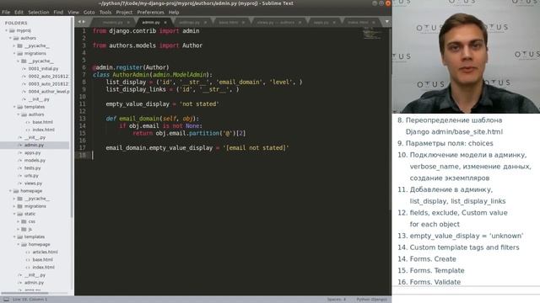Open the Find menu
Screen dimensions: 540x303
(58, 12)
